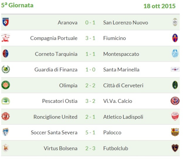Select the Città di Cerveteri team name
This screenshot has height=159, width=183.
[x=123, y=86]
